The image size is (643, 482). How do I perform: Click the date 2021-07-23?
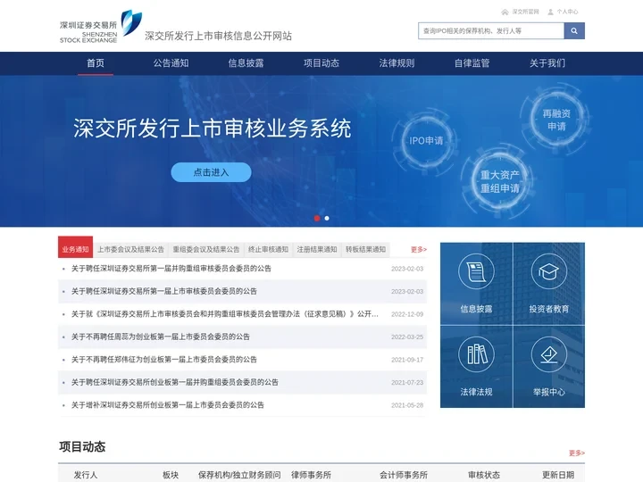point(407,382)
